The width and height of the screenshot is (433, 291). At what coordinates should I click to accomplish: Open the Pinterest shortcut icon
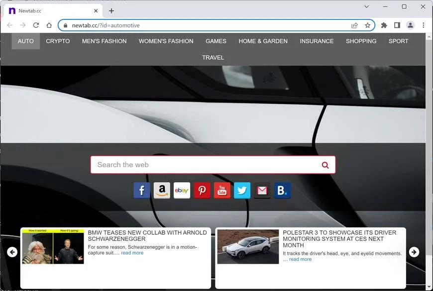point(202,190)
